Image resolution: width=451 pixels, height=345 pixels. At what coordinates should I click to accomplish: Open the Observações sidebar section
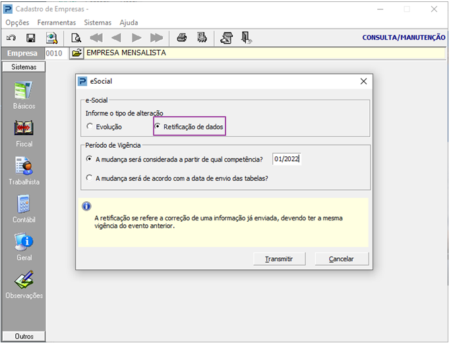coord(24,285)
